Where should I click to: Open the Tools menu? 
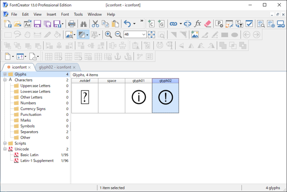[78, 14]
